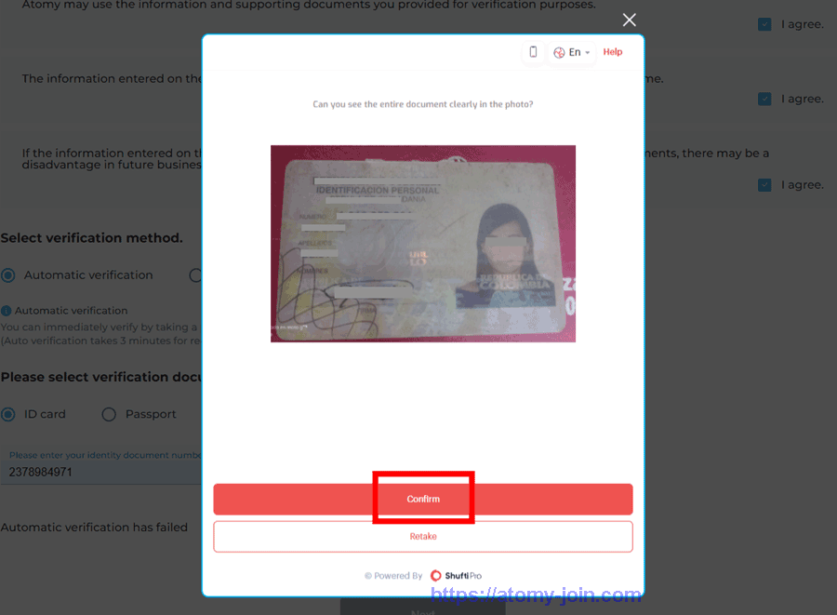Viewport: 837px width, 615px height.
Task: Click the 'Powered By' footer text
Action: click(393, 576)
